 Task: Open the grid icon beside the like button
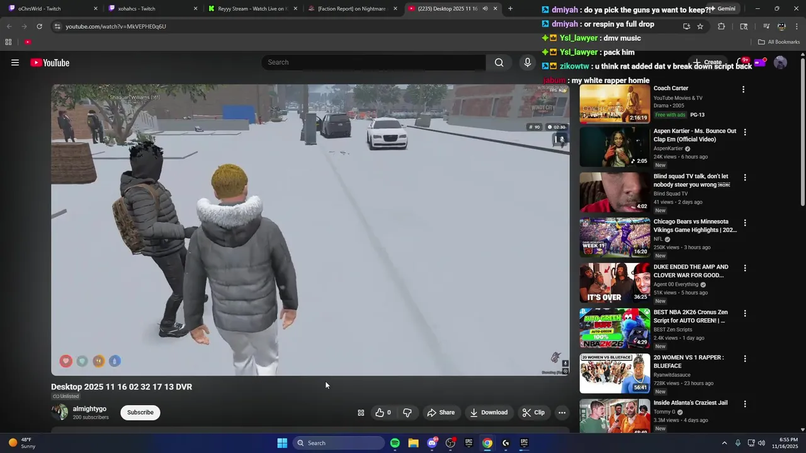[361, 413]
